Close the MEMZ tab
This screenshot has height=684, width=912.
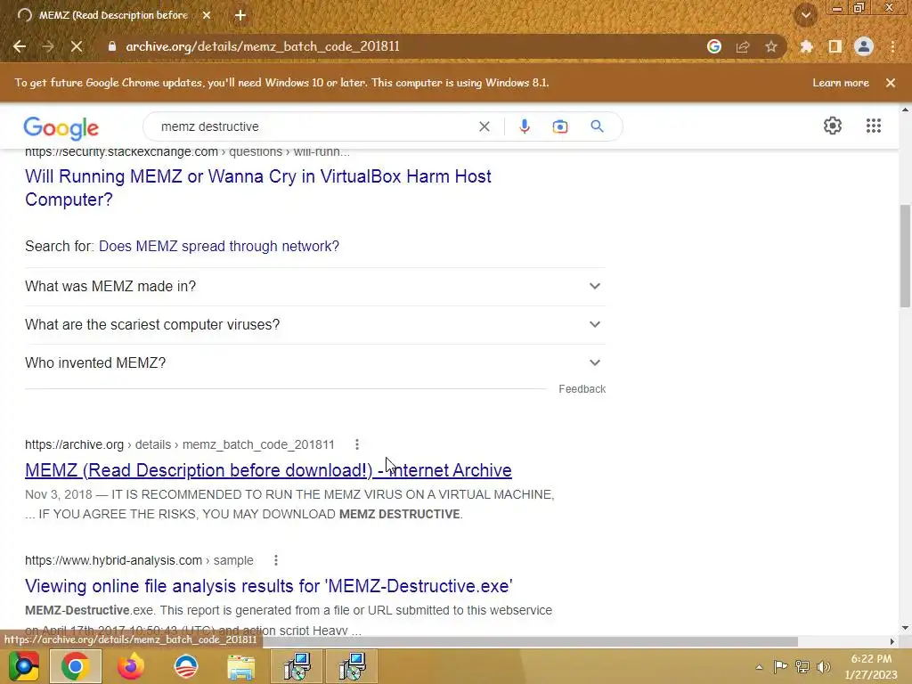(207, 16)
